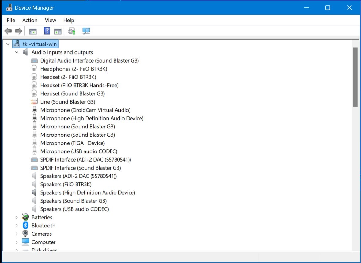Click icon of SPDIF Interface (Sound Blaster G3)
Screen dimensions: 361x263
34,168
